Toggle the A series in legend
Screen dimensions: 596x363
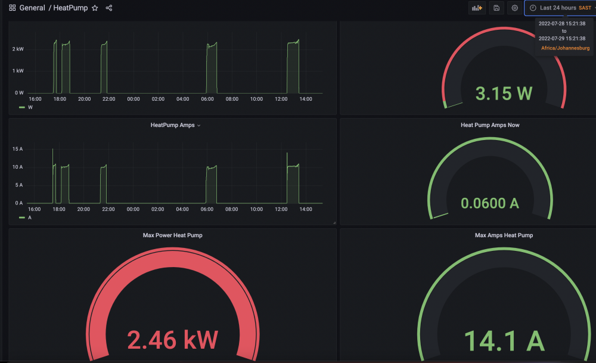pyautogui.click(x=30, y=218)
